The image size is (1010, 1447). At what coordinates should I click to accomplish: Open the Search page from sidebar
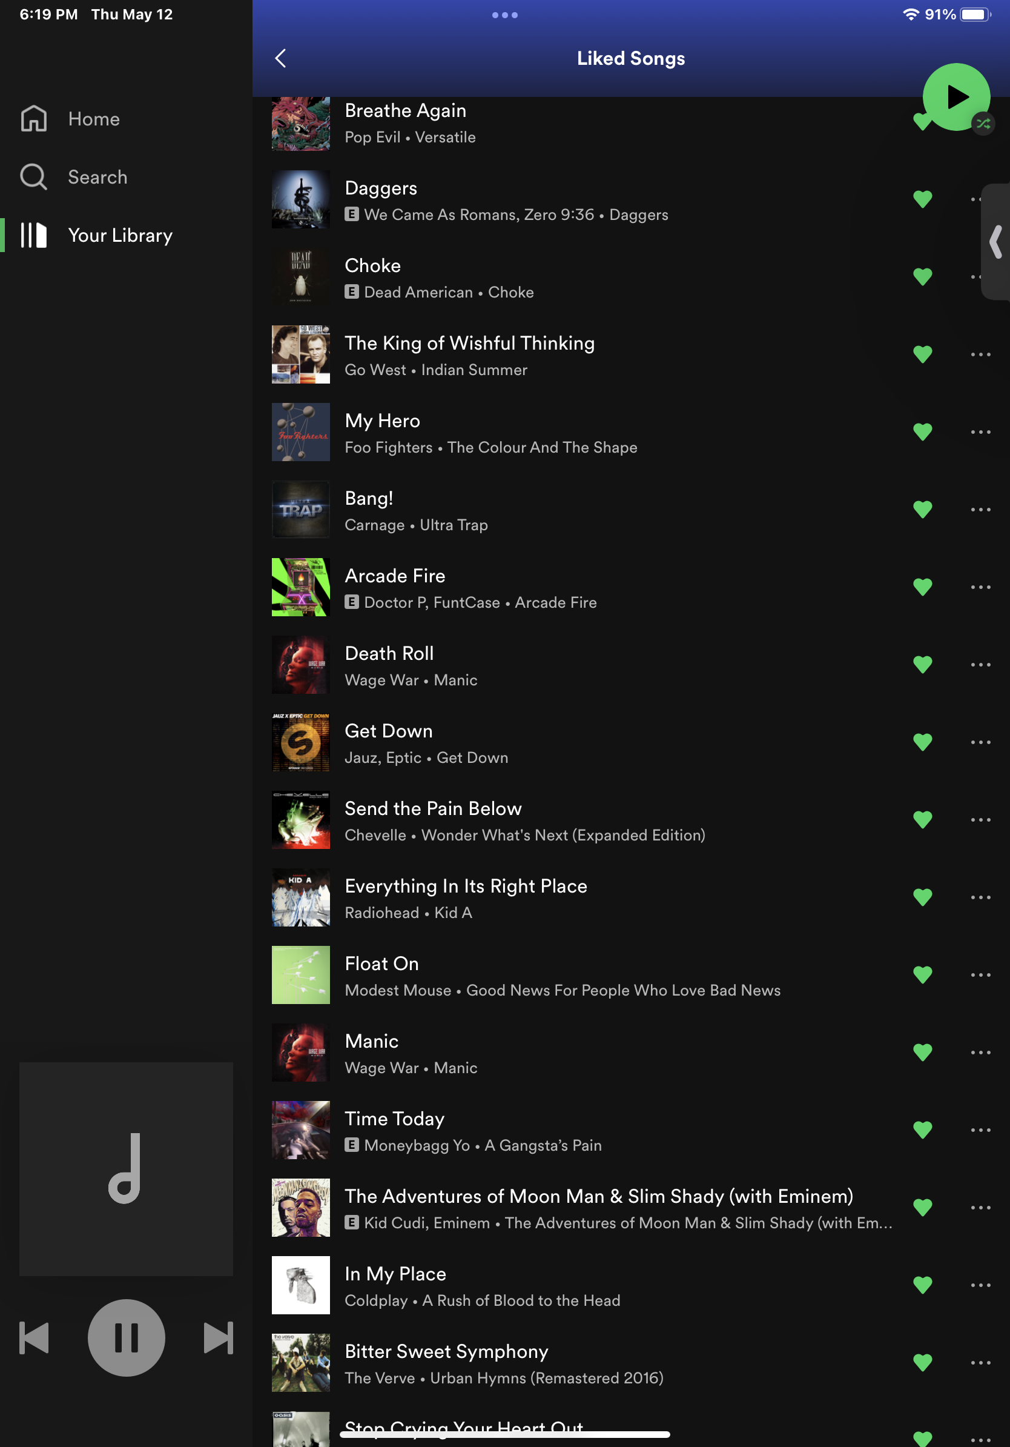tap(97, 177)
